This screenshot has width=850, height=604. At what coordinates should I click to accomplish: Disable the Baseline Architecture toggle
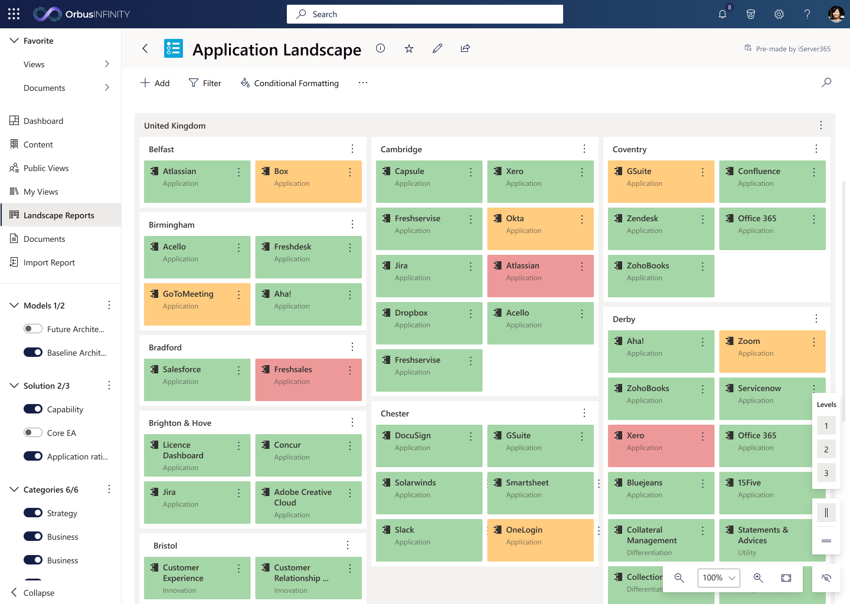[x=33, y=352]
